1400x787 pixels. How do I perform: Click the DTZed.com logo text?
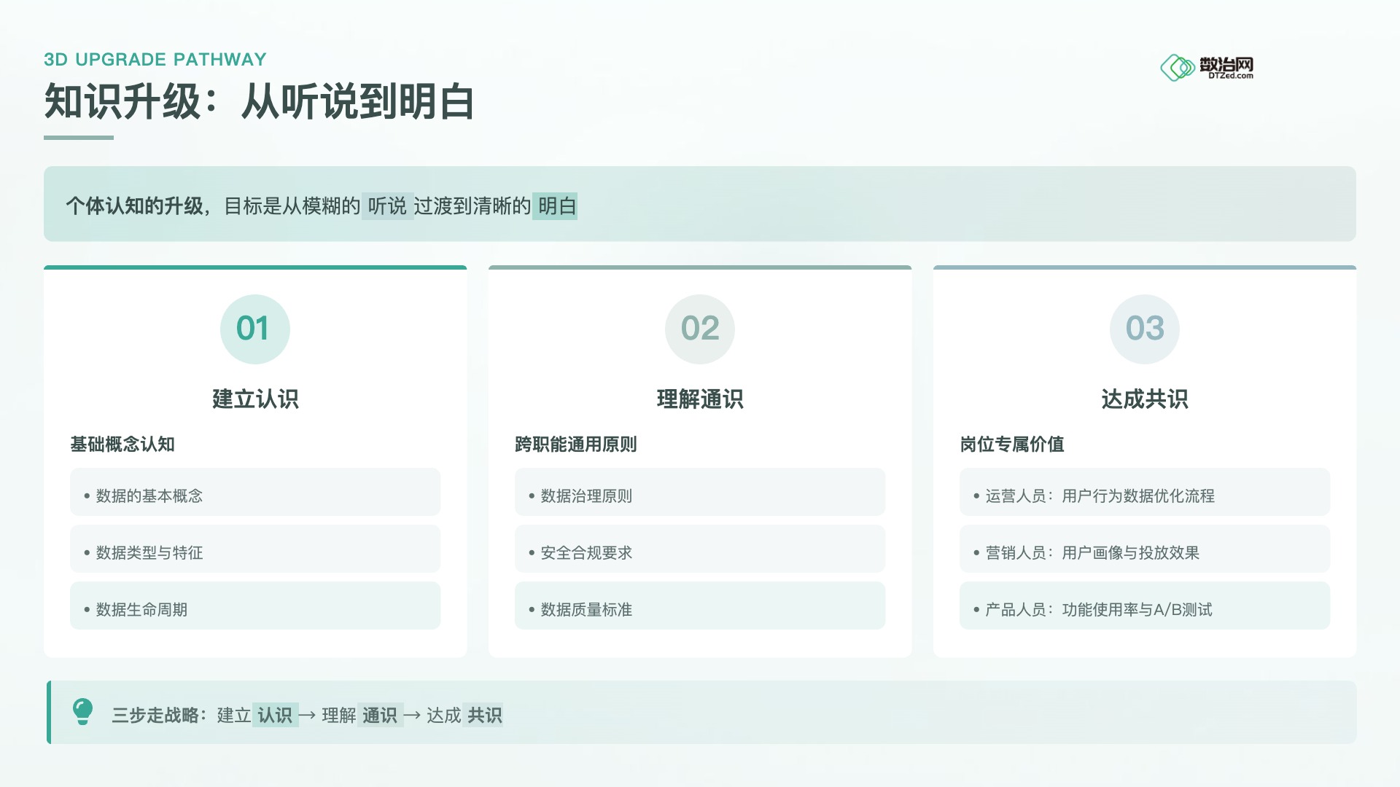(x=1230, y=76)
